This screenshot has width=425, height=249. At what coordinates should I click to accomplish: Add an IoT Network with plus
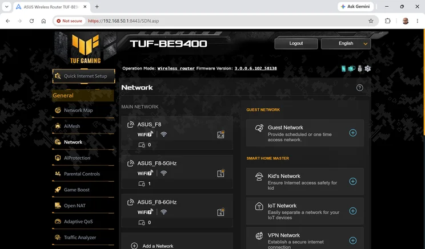(x=352, y=211)
